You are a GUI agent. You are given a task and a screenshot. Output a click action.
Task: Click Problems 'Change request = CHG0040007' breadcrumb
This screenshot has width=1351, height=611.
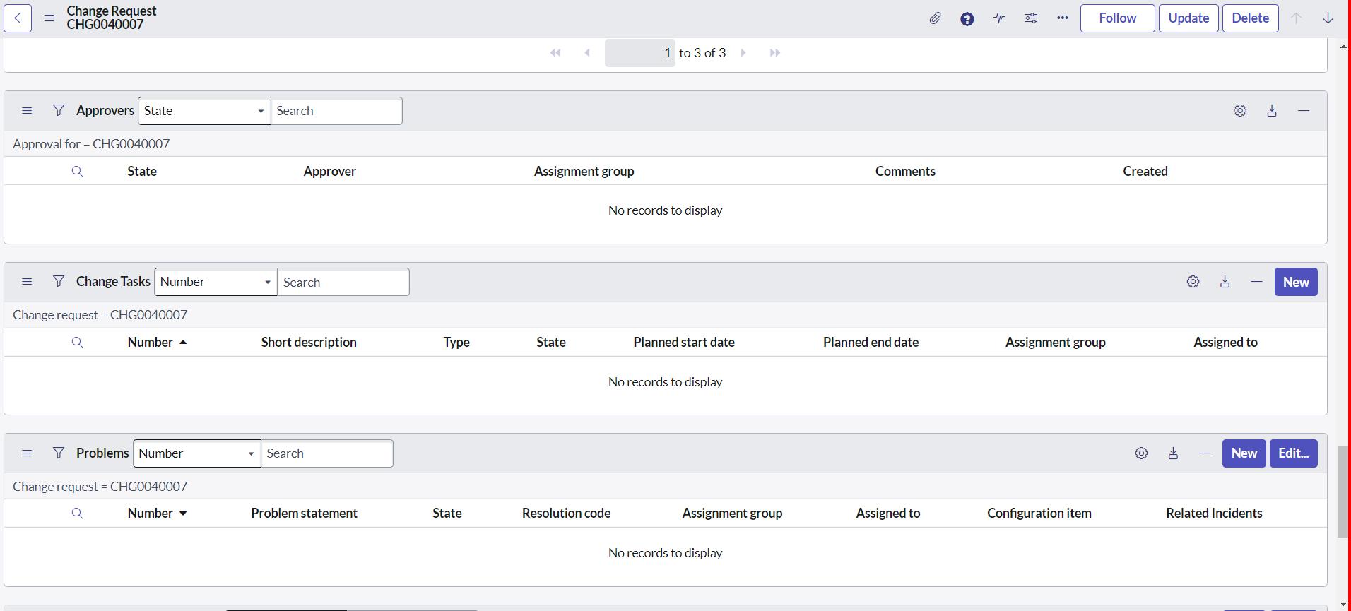click(100, 487)
